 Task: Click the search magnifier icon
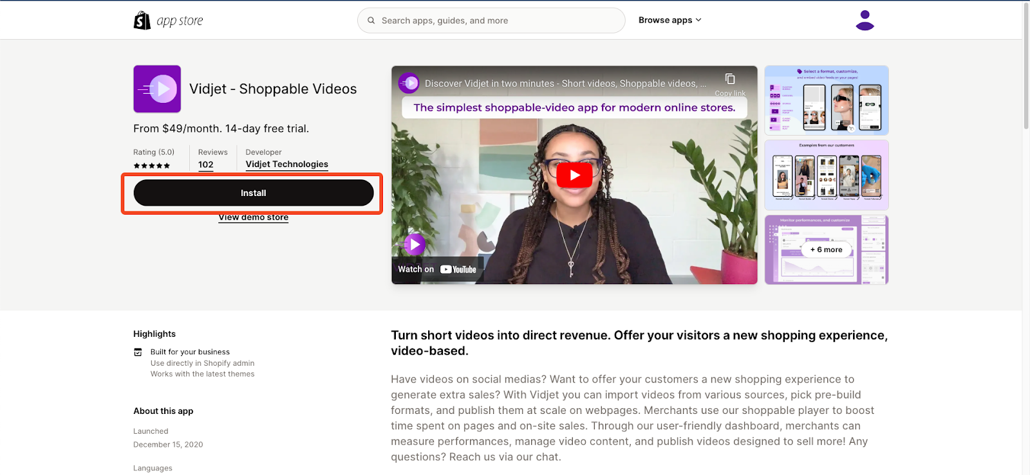[x=371, y=21]
